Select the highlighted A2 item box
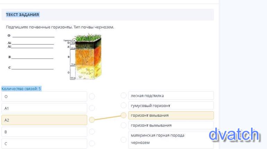This screenshot has height=149, width=267. (x=44, y=120)
